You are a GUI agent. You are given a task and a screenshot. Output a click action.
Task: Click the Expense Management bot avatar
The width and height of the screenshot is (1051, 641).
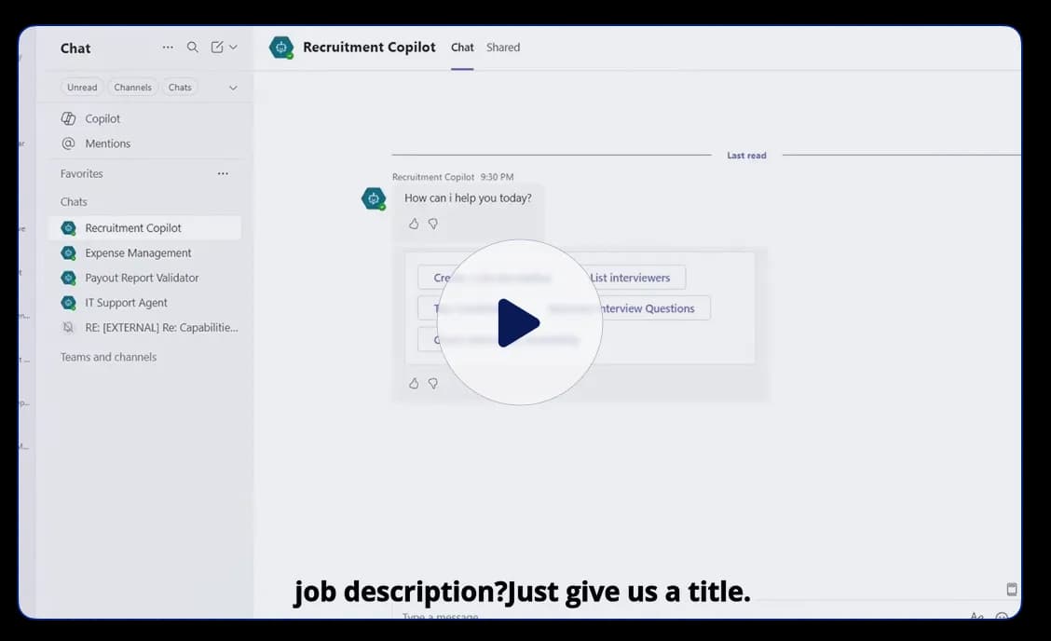(68, 252)
